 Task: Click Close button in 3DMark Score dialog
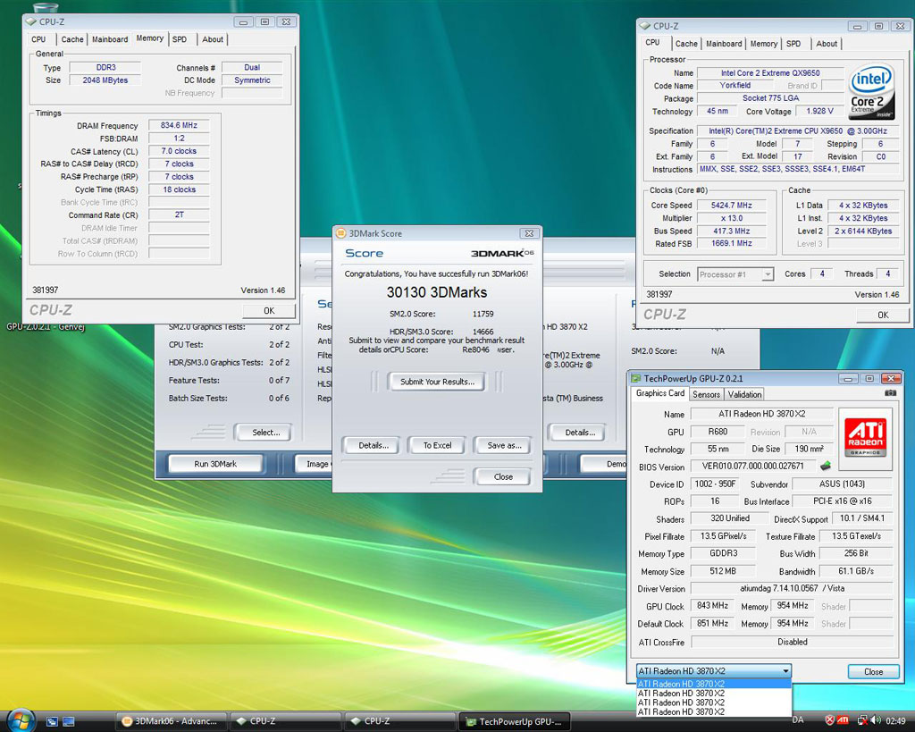coord(503,477)
